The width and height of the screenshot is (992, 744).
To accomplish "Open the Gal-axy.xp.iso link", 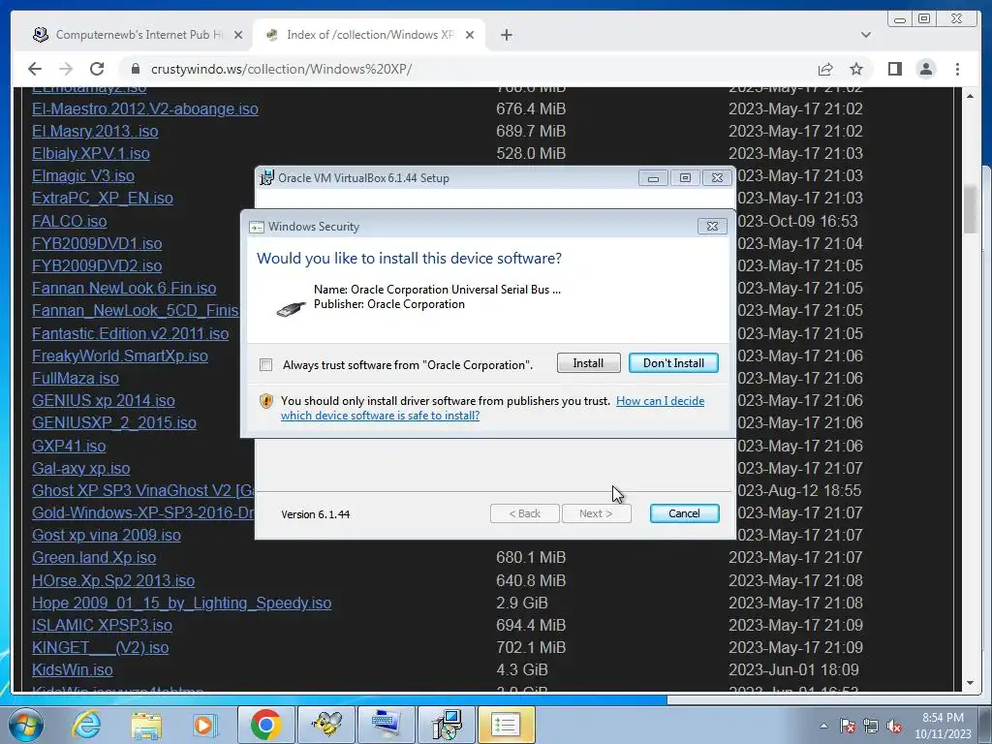I will (81, 468).
